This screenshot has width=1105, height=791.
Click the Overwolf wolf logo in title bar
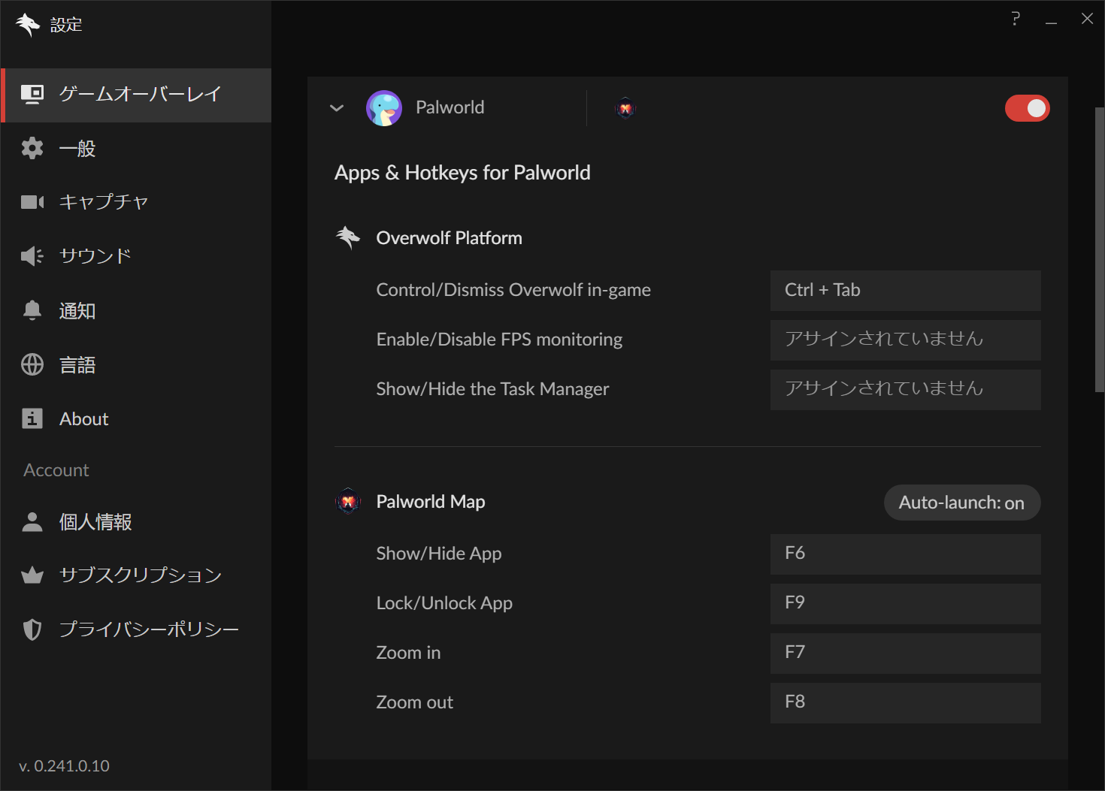(x=28, y=25)
